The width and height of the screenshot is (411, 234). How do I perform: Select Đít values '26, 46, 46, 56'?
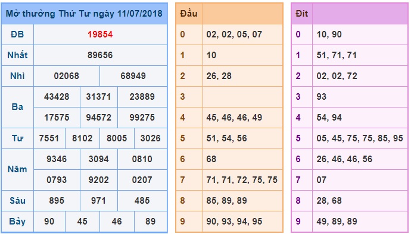click(x=344, y=159)
